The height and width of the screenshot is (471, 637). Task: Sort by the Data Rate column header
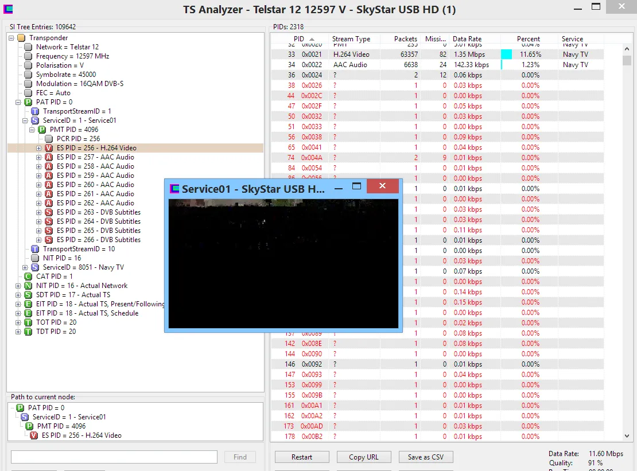(467, 39)
